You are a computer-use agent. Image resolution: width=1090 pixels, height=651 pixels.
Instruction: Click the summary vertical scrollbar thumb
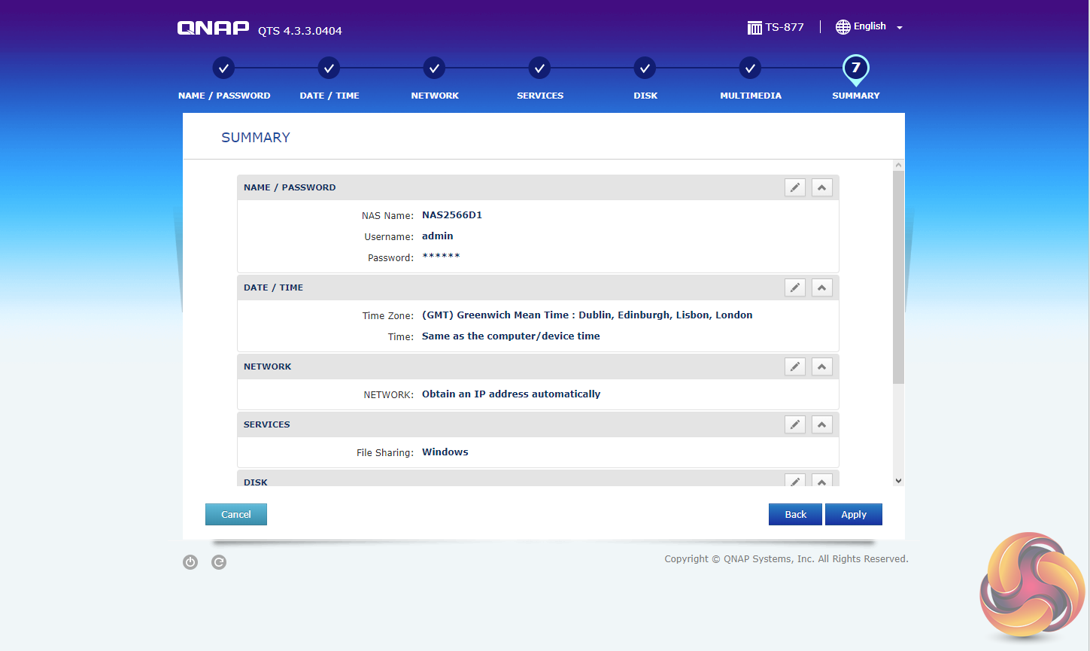point(898,277)
